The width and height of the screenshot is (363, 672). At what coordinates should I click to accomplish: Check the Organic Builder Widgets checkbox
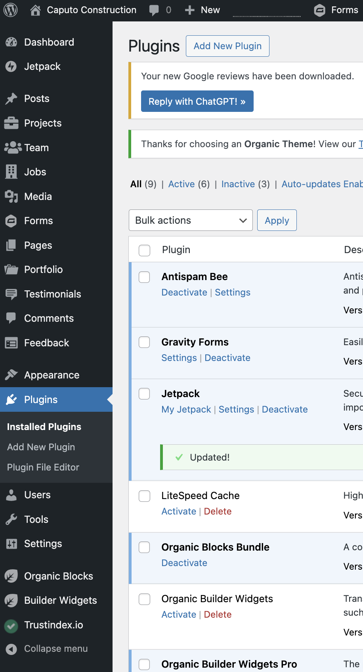144,599
